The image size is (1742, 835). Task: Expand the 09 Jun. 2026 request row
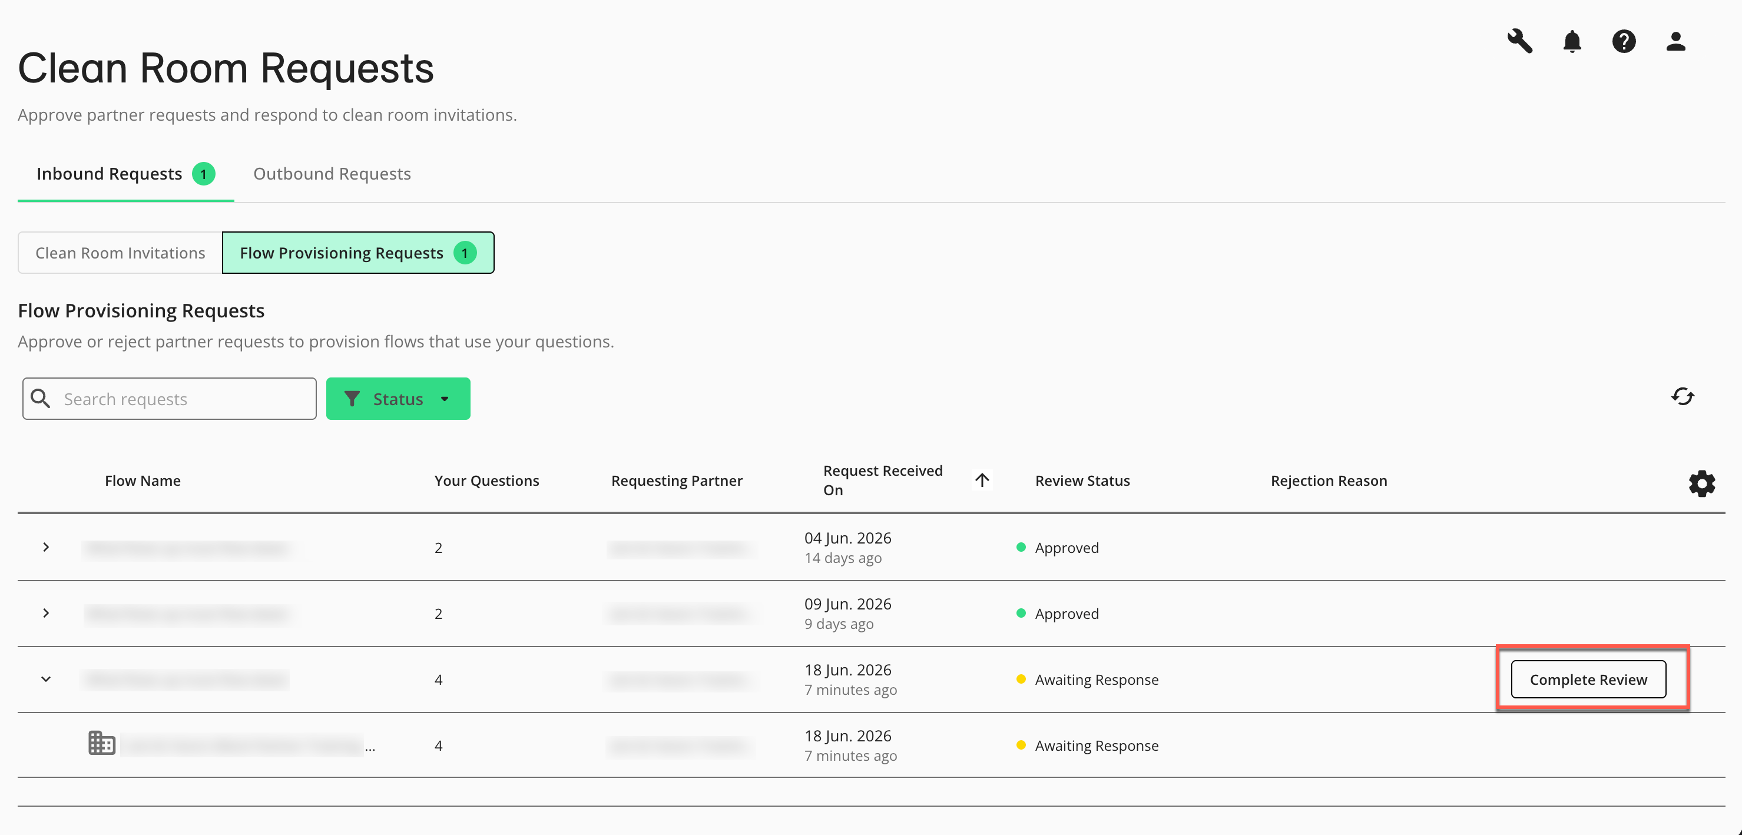(x=45, y=613)
